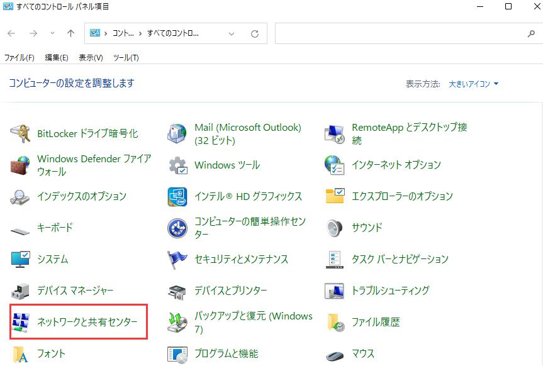Expand the 表示方法 大きいアイコン dropdown

pos(473,84)
